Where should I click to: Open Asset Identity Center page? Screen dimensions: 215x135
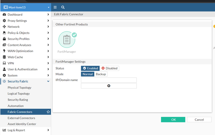22,124
